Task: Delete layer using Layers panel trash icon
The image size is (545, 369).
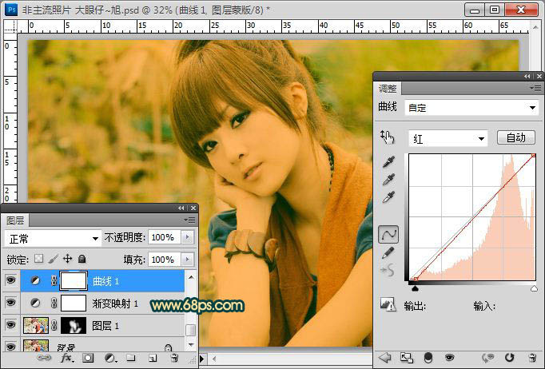Action: click(174, 359)
